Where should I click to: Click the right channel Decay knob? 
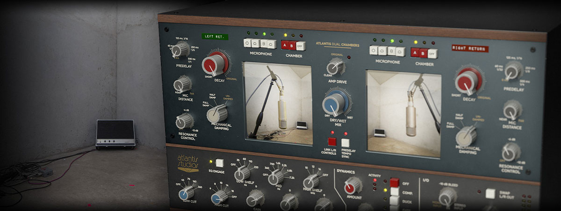coord(468,81)
